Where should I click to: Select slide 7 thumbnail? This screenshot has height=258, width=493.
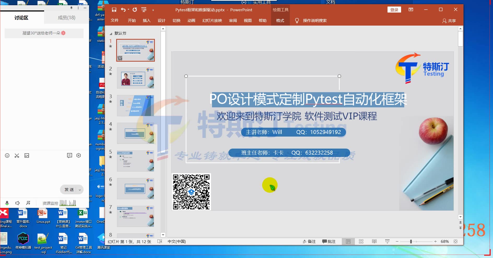tap(136, 216)
